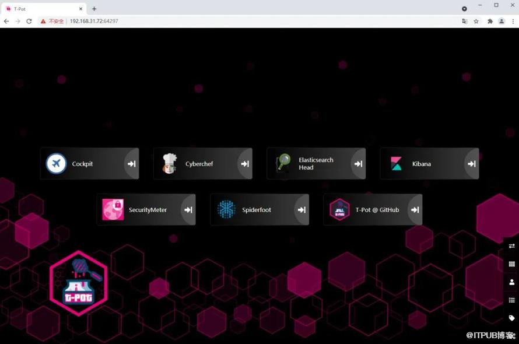The image size is (519, 344).
Task: Click the translate page icon
Action: tap(465, 21)
